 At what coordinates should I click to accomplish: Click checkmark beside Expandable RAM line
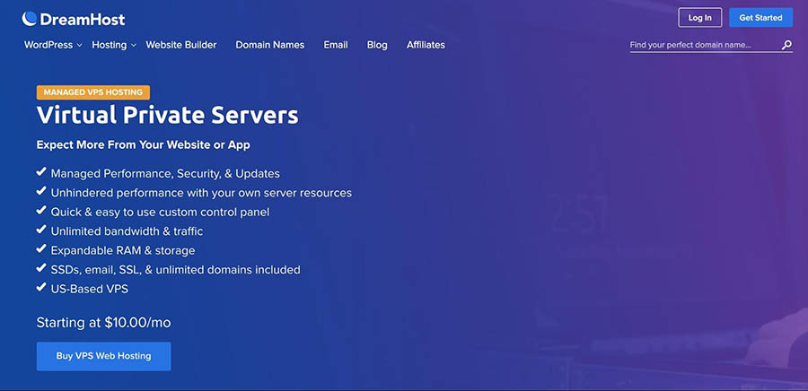pos(41,249)
